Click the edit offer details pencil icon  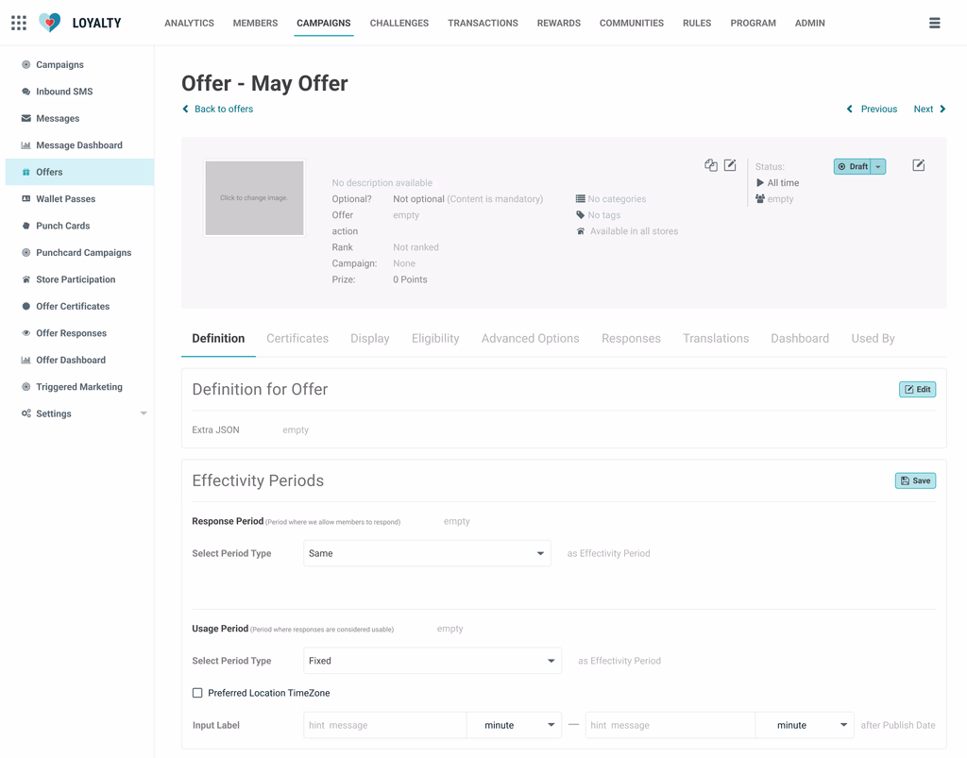coord(730,165)
